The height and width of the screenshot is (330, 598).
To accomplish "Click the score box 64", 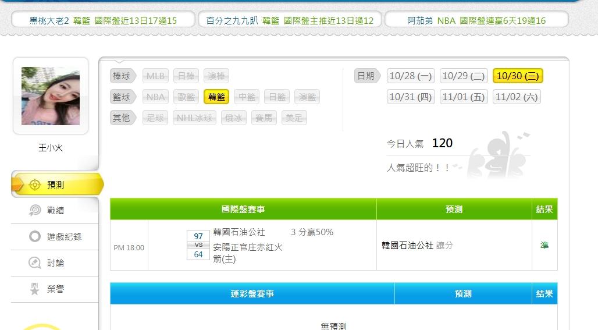I will [198, 254].
